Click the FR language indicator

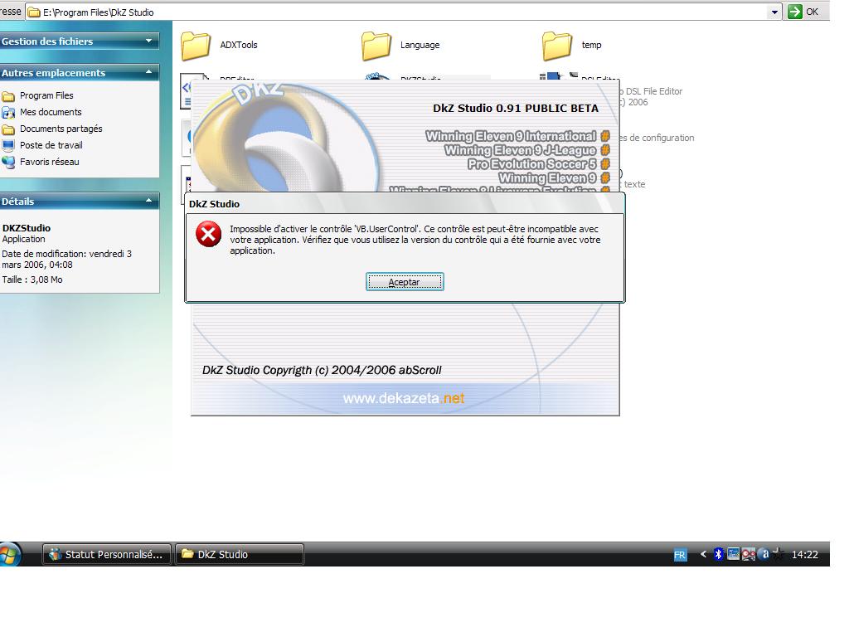click(680, 555)
